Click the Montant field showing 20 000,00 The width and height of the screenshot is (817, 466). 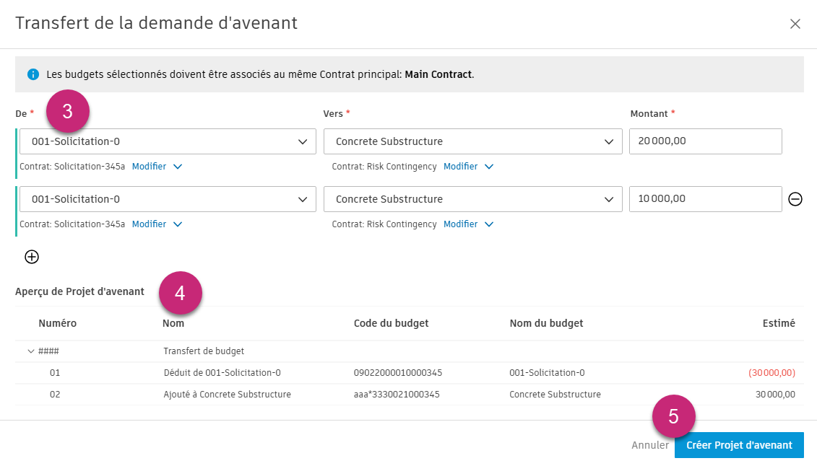(705, 141)
